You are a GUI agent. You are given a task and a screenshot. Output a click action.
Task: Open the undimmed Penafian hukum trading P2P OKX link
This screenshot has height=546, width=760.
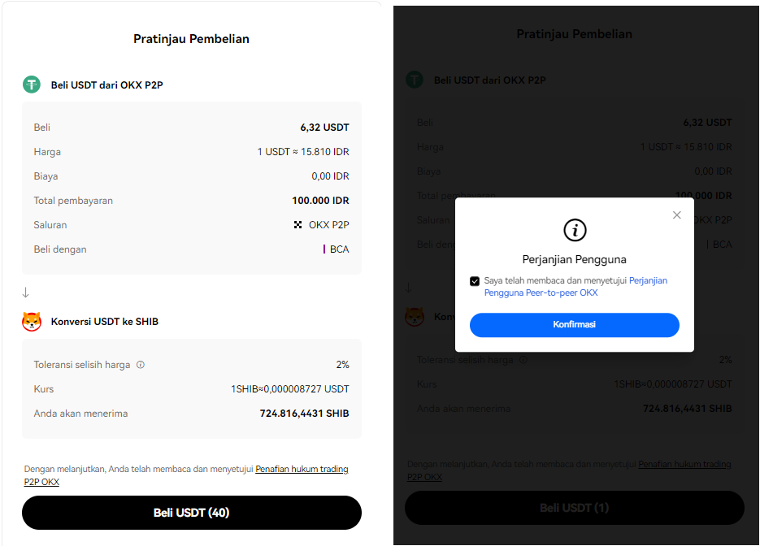302,470
